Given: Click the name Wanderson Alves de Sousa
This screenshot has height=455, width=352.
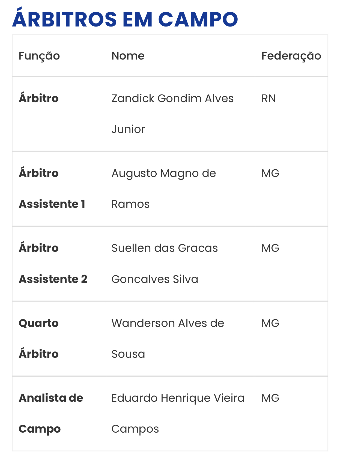Looking at the screenshot, I should pyautogui.click(x=168, y=338).
